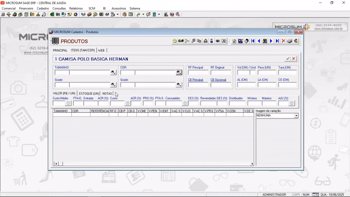Switch to ESTOQUE (UN) tab
The height and width of the screenshot is (197, 350).
click(89, 93)
